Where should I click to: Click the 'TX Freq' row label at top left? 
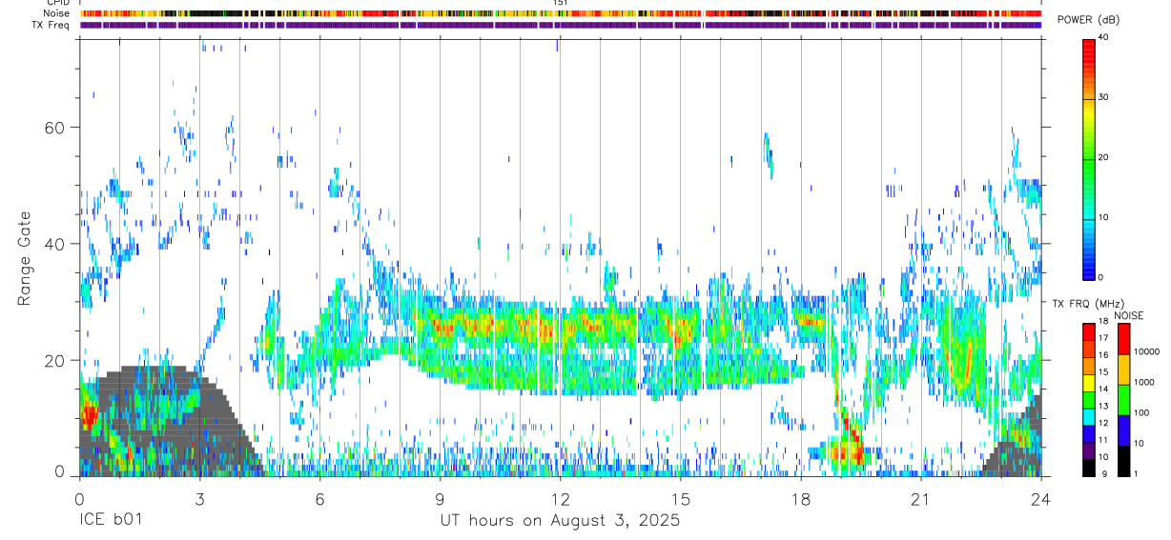click(51, 25)
